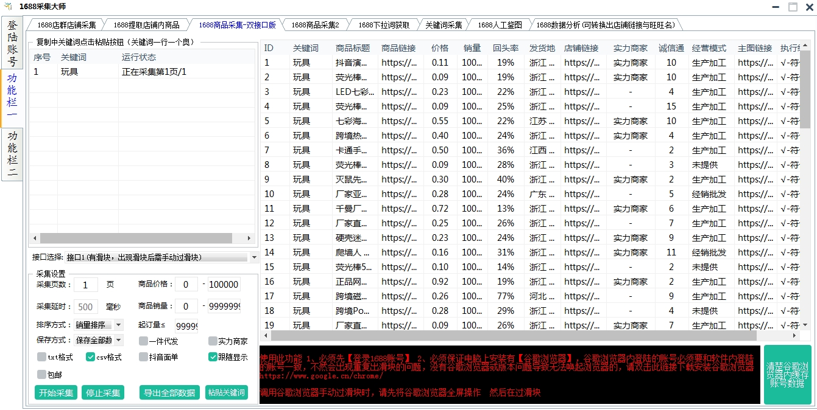Select the 功能栏一 side tab
The height and width of the screenshot is (410, 817).
coord(12,97)
